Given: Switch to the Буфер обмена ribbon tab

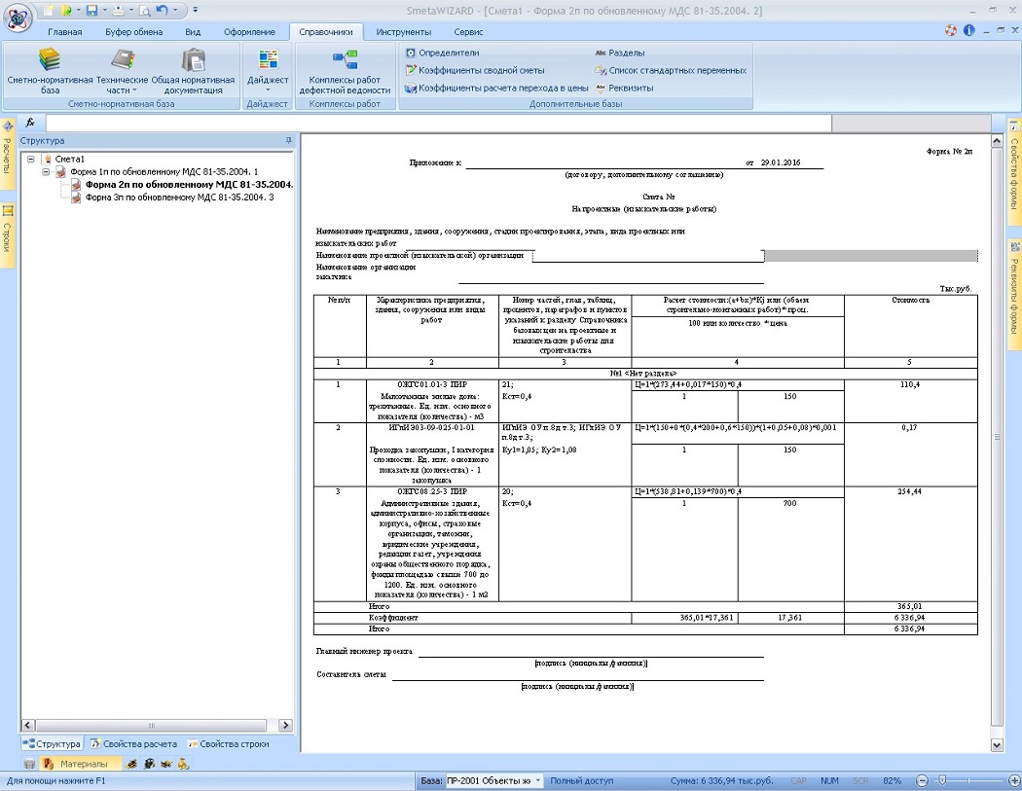Looking at the screenshot, I should pyautogui.click(x=133, y=32).
